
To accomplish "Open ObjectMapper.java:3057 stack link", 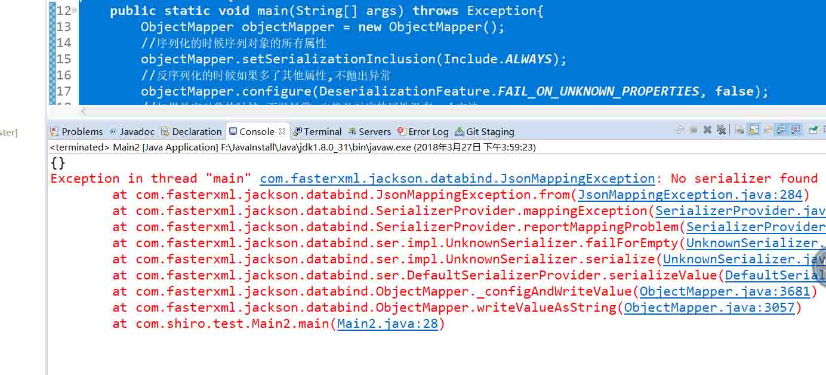I will click(710, 308).
